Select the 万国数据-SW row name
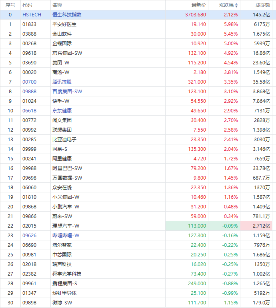 [67, 178]
